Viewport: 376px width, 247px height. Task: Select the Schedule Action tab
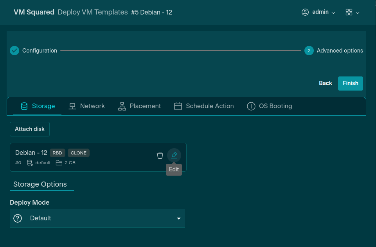pos(204,106)
